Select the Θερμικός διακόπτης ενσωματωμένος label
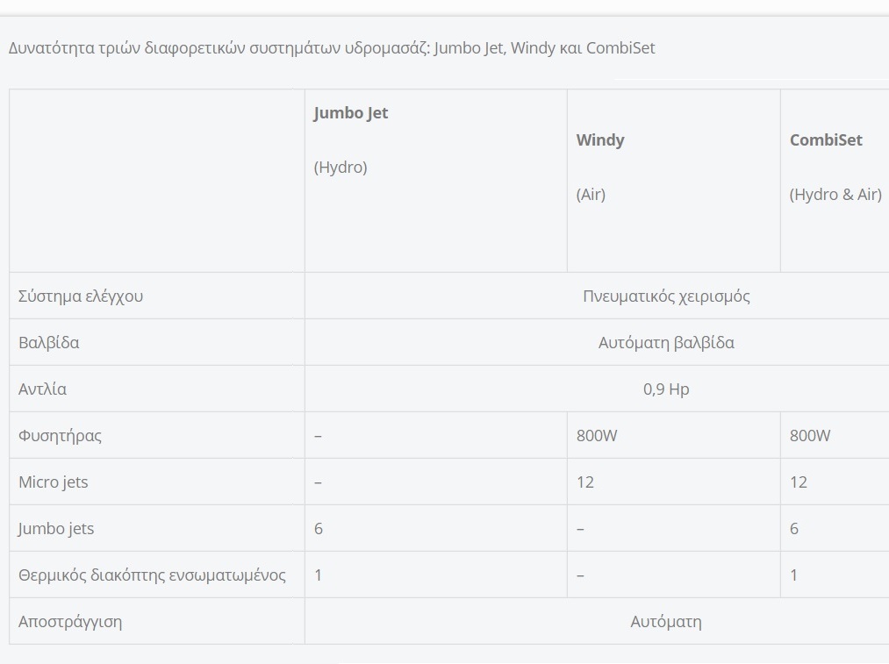The height and width of the screenshot is (664, 889). [152, 575]
